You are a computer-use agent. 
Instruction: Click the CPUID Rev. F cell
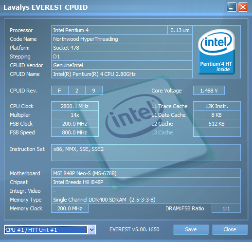tap(59, 91)
